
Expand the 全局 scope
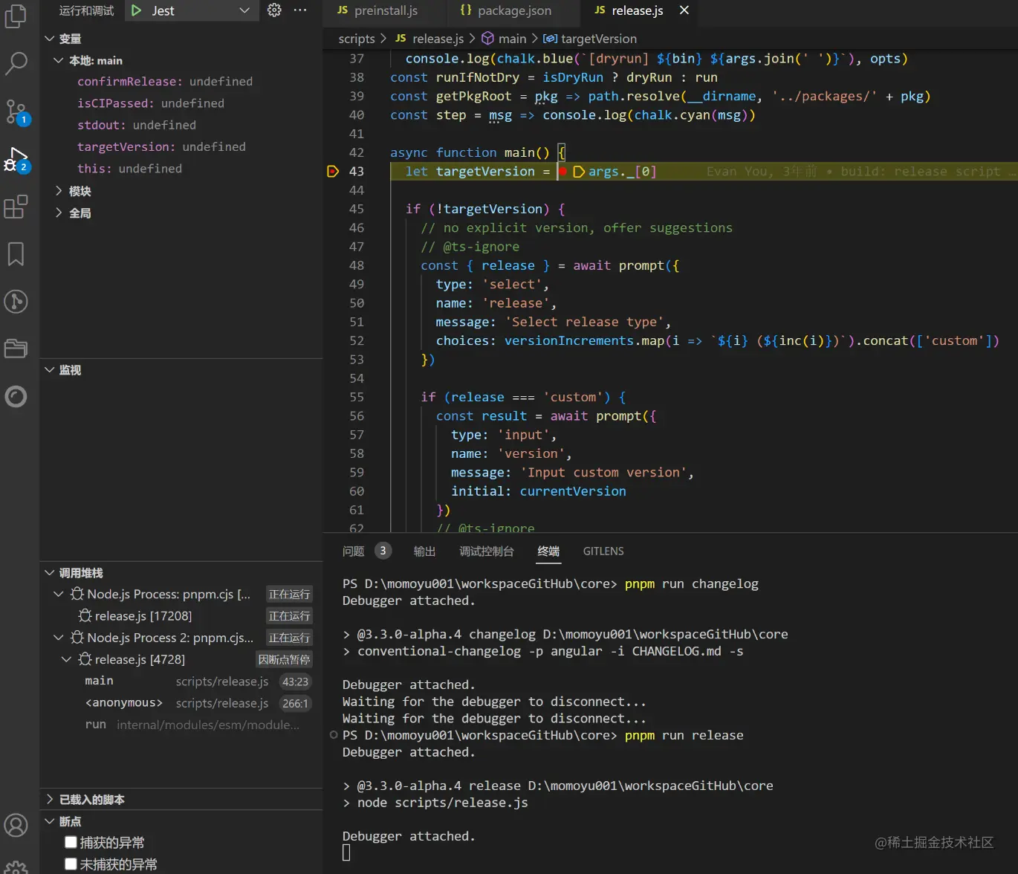(59, 213)
